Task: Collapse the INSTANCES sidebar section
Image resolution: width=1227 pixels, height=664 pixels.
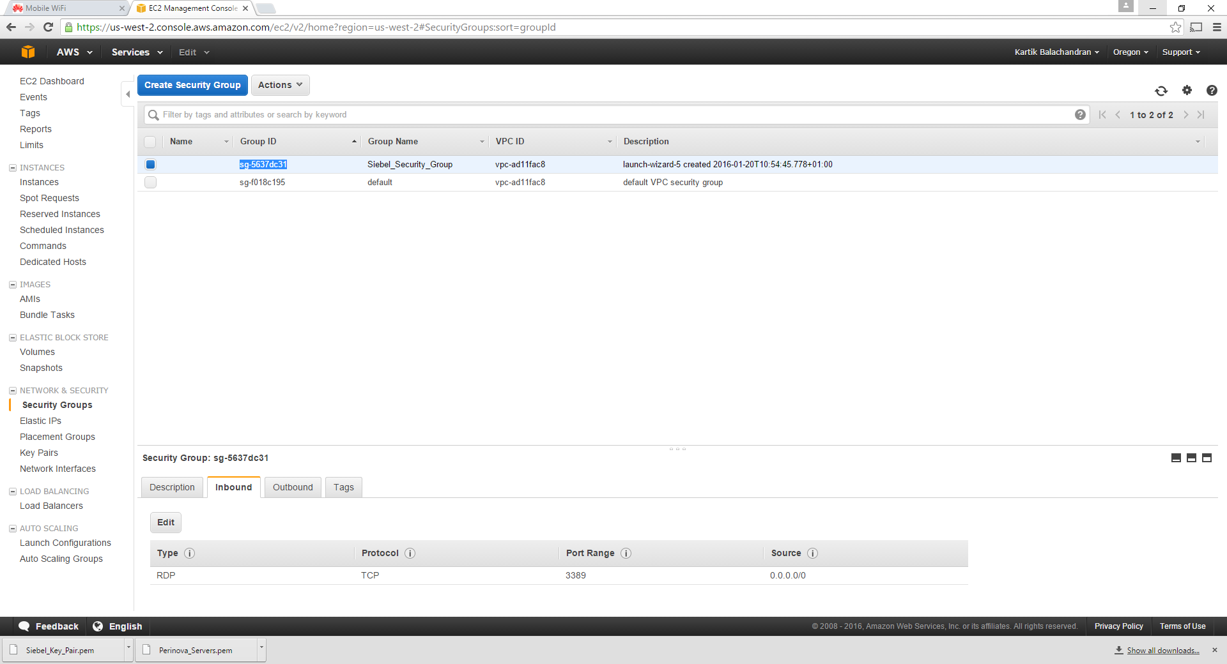Action: click(13, 168)
